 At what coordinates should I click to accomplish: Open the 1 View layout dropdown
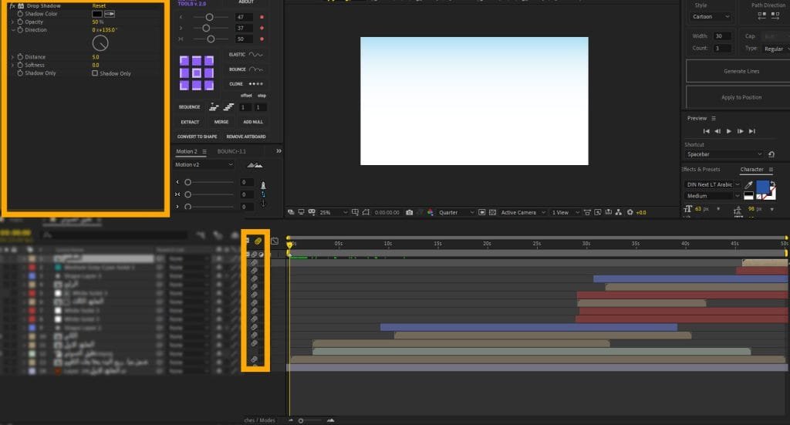point(565,213)
